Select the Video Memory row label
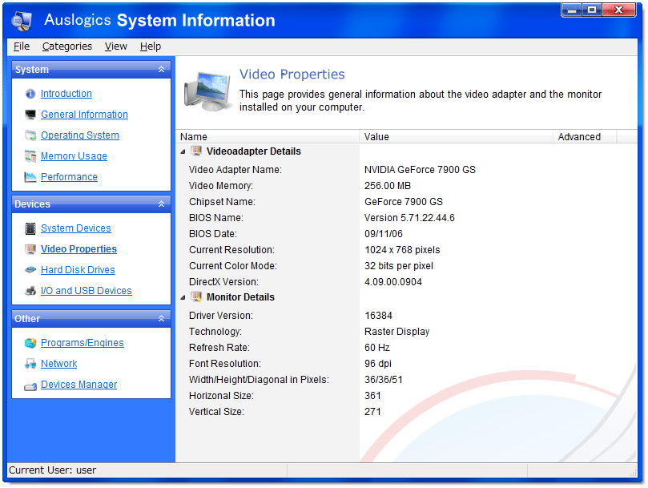Image resolution: width=648 pixels, height=488 pixels. pos(221,186)
